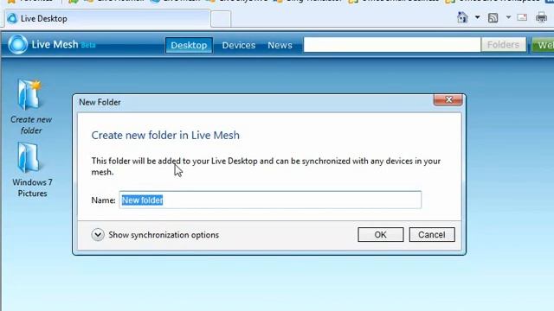Click the Folders search button

[x=503, y=45]
